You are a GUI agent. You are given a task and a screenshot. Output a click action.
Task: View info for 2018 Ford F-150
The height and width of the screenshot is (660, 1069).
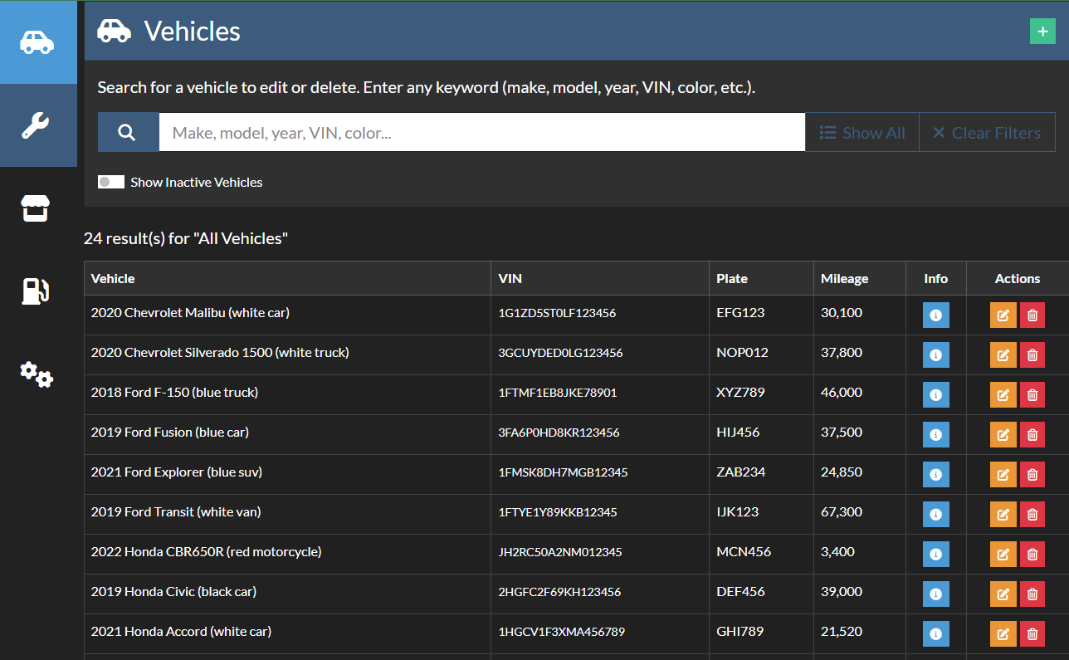[x=936, y=394]
